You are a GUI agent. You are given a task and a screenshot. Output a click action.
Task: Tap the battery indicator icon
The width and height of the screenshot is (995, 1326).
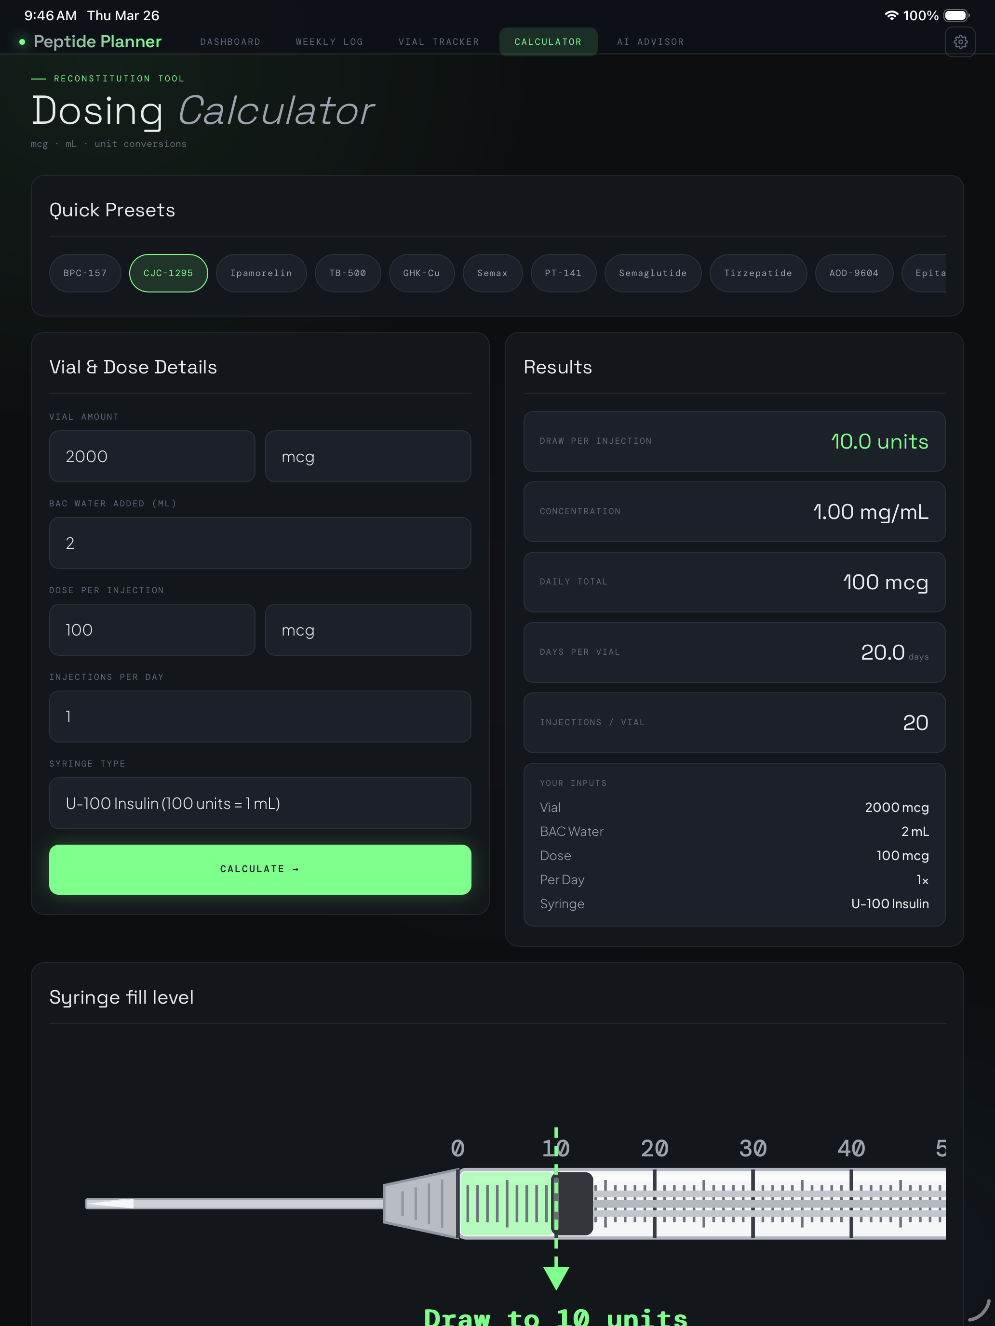pos(956,15)
